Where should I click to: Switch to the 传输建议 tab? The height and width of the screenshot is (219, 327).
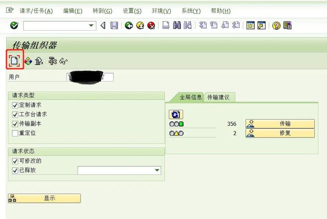click(218, 97)
